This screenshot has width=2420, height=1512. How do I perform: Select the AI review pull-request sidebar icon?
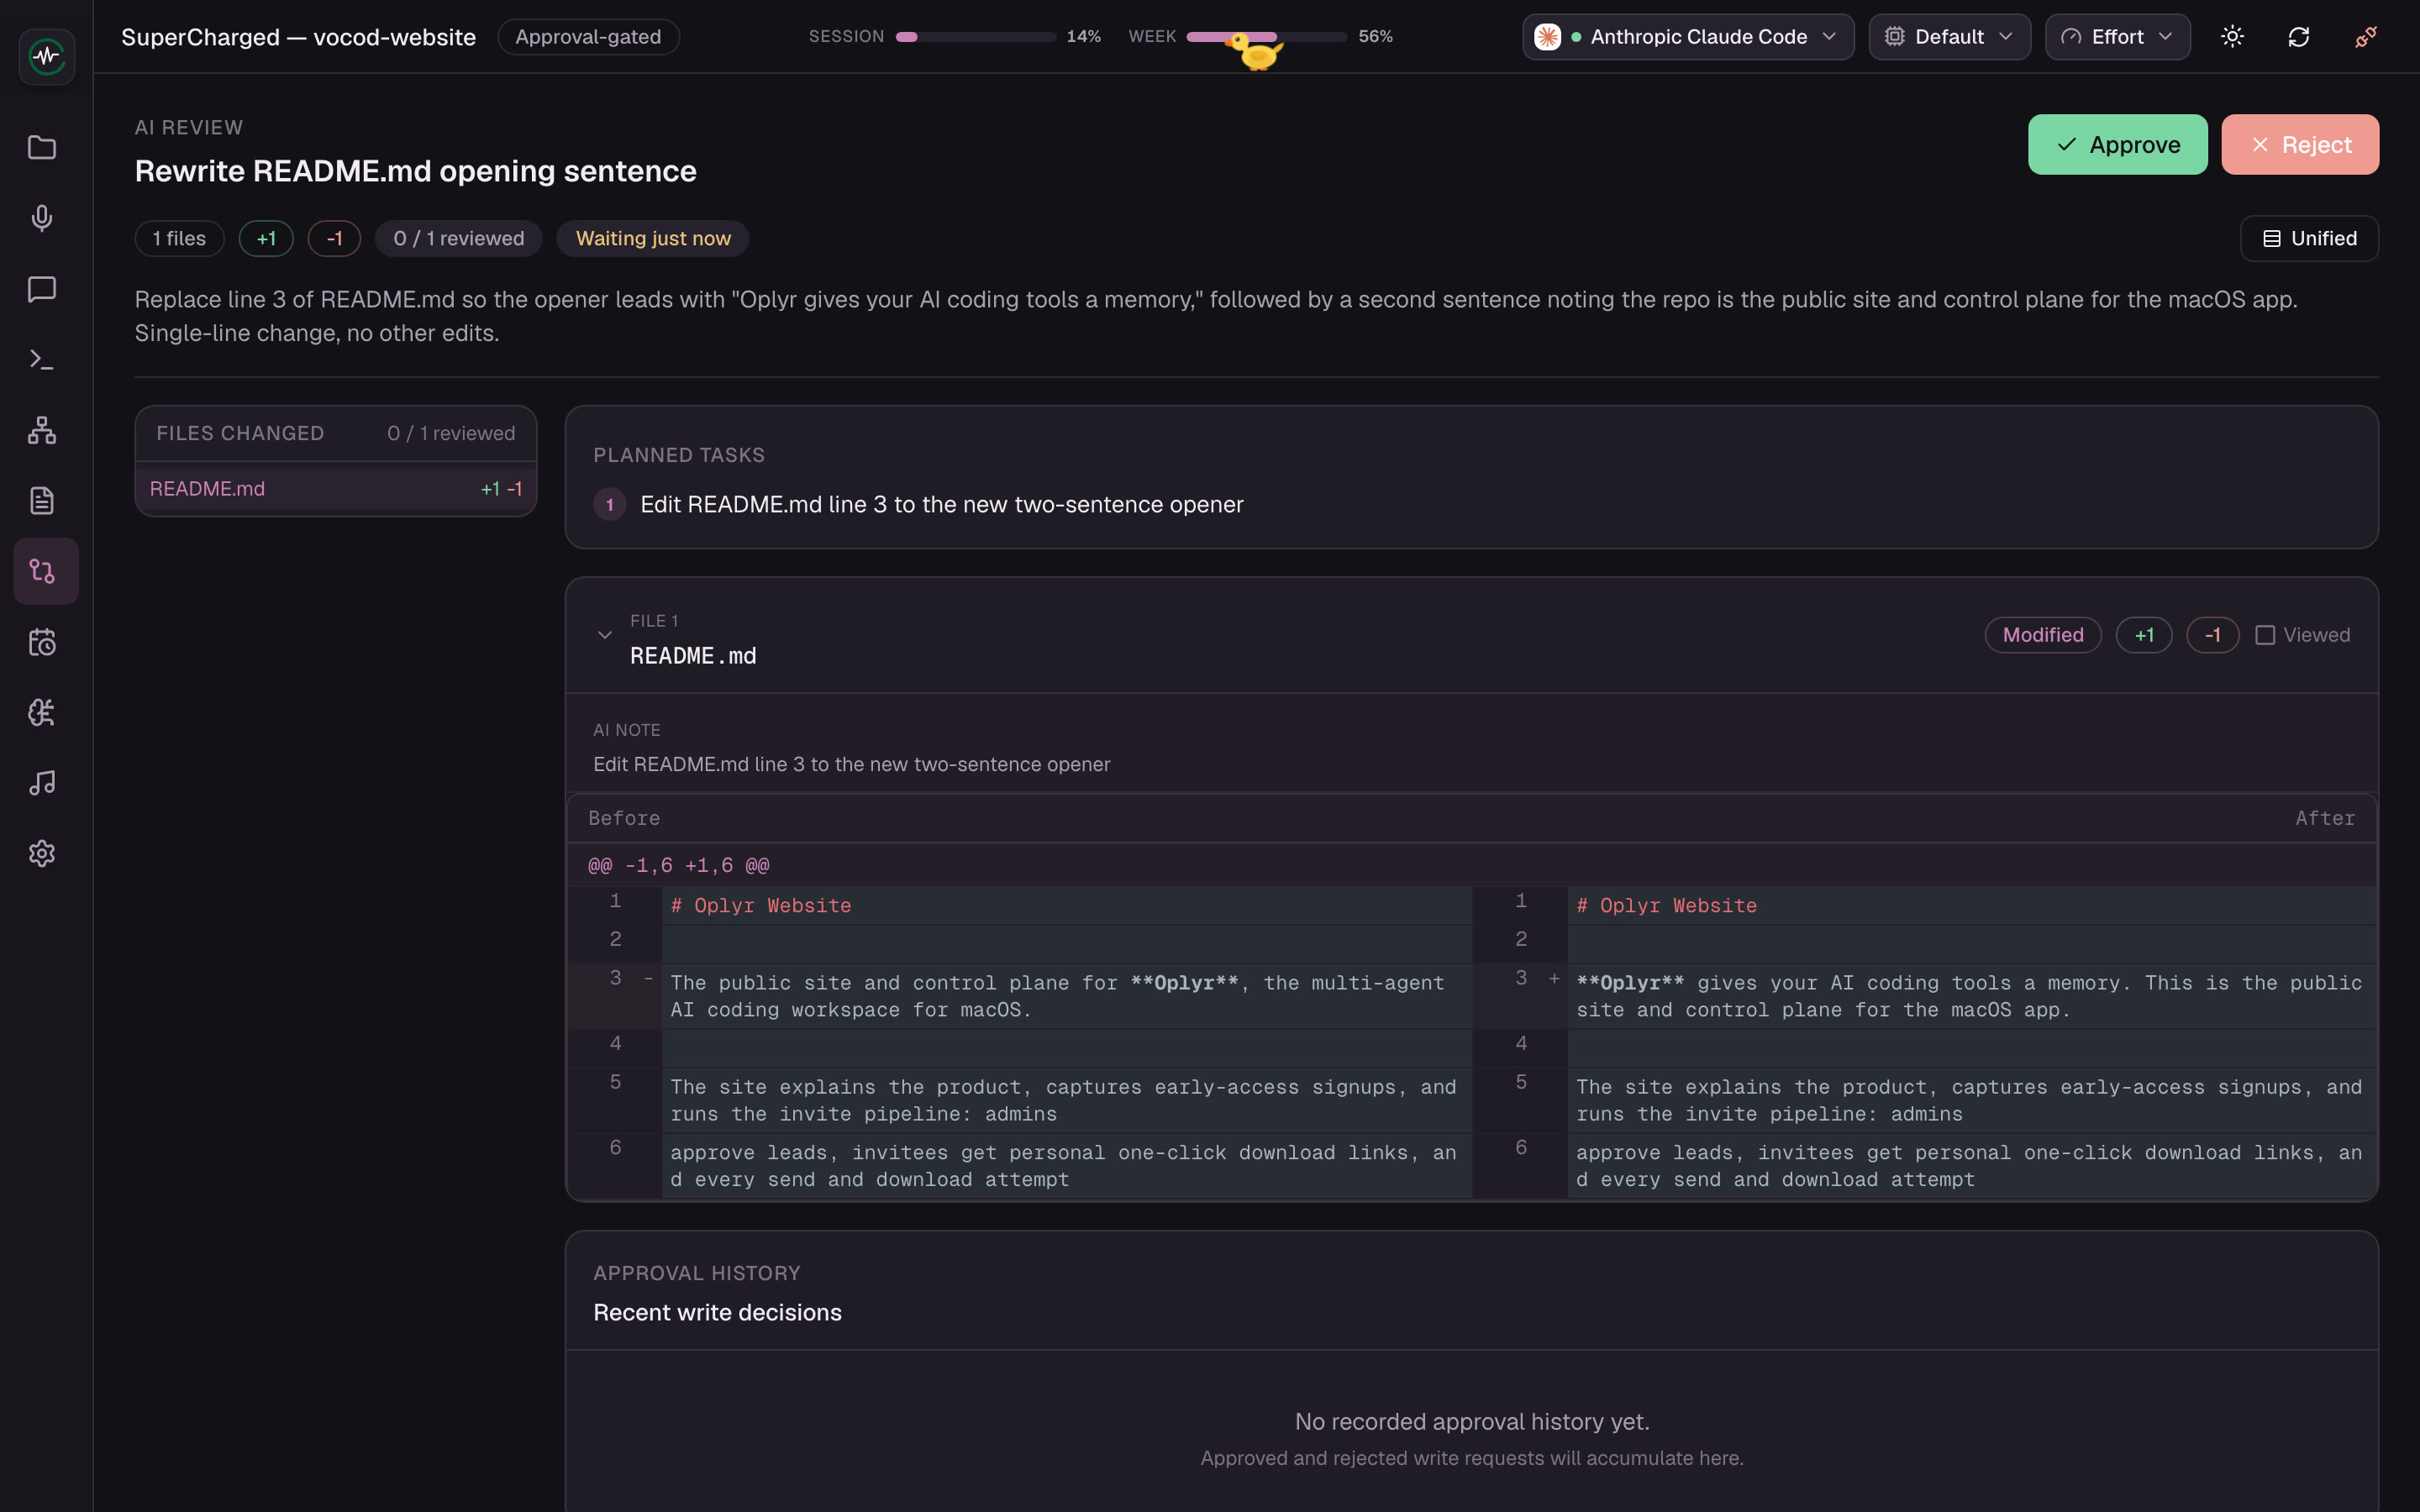coord(46,571)
